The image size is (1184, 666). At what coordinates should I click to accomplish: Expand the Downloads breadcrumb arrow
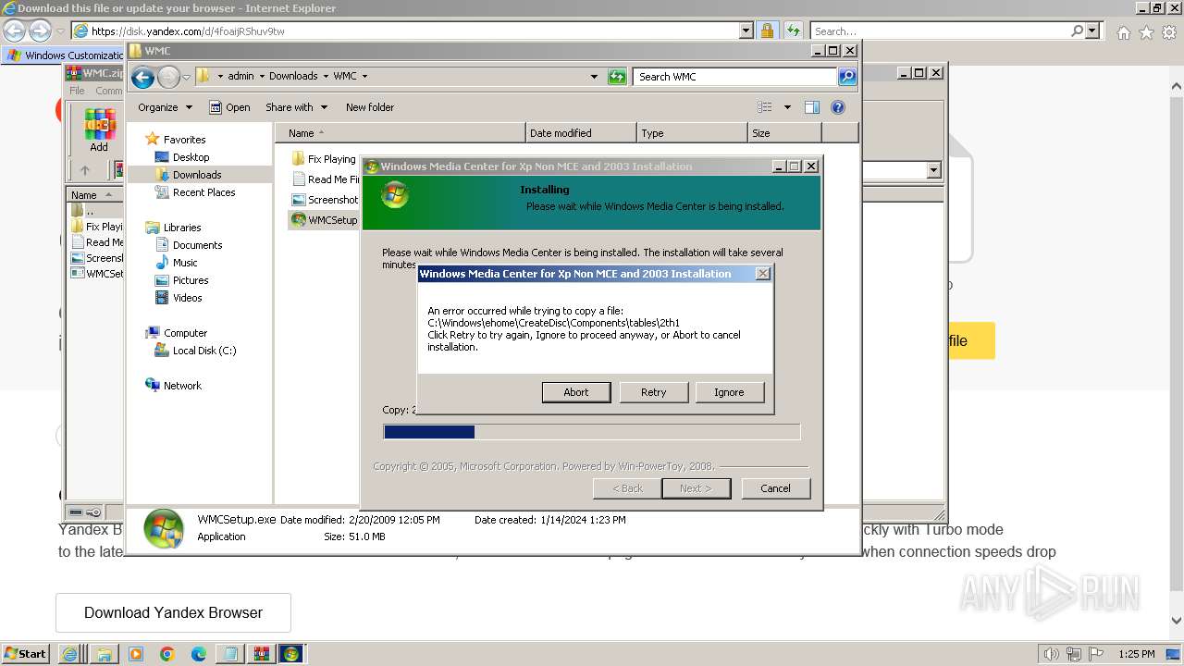(325, 77)
